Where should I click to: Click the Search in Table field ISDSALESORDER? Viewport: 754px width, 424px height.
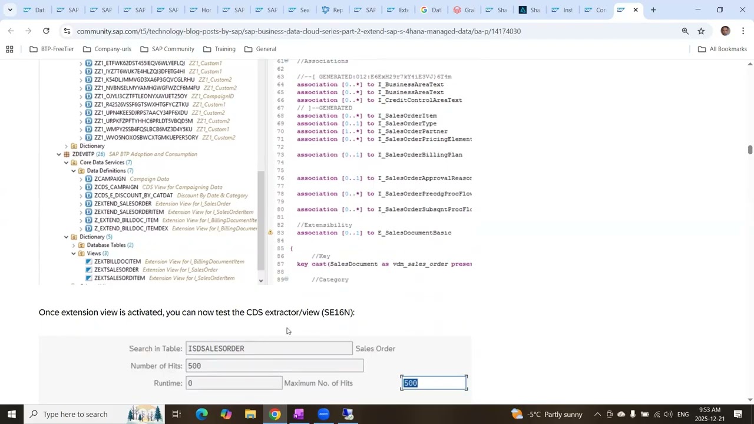point(269,349)
